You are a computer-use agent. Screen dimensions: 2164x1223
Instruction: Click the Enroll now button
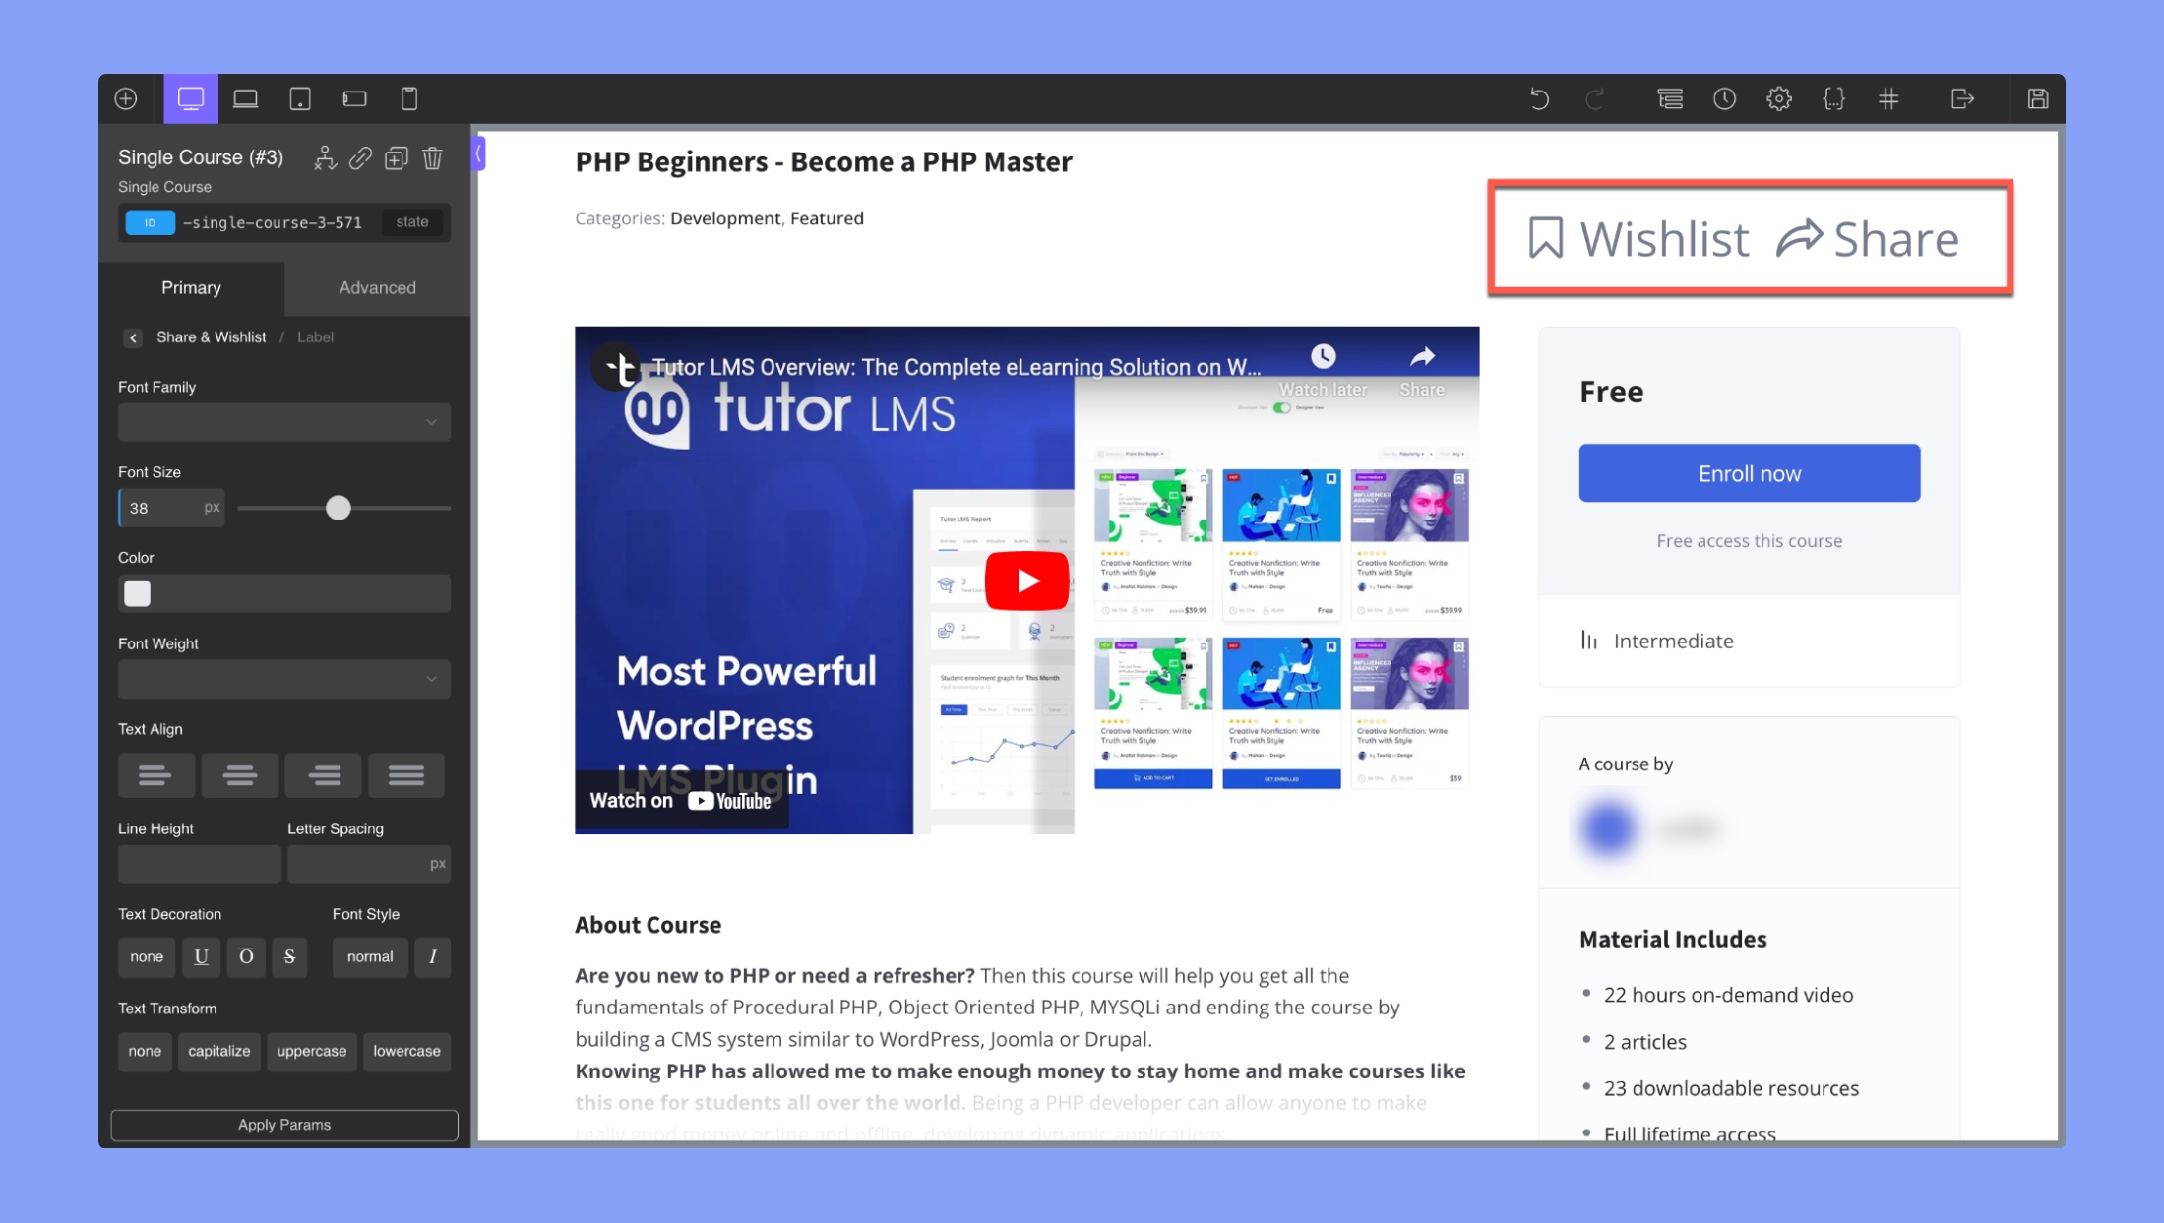click(1750, 472)
